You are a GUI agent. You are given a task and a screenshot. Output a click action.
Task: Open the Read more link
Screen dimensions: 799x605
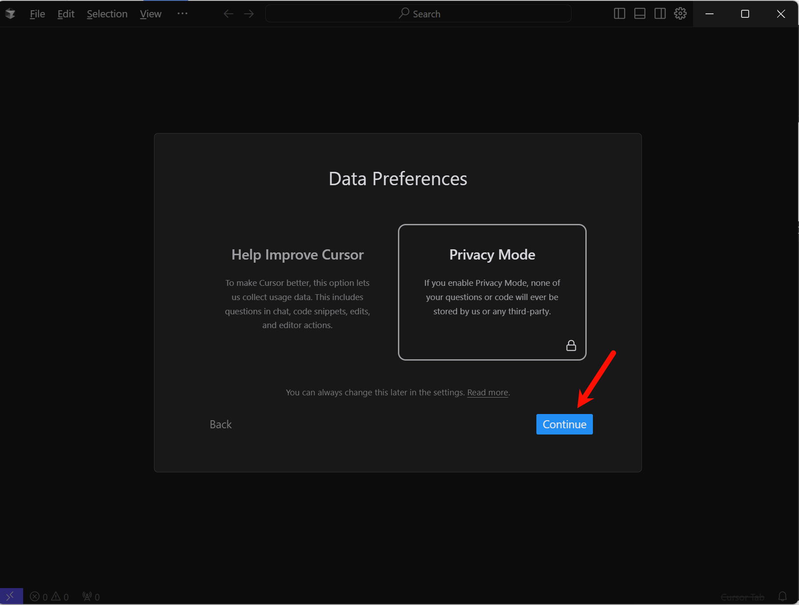click(x=487, y=392)
